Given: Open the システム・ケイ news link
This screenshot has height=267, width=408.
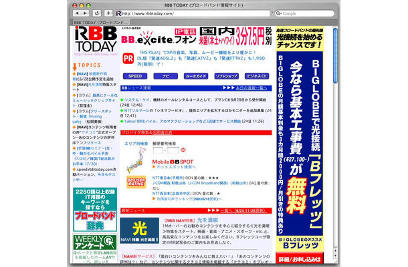Looking at the screenshot, I should click(137, 99).
